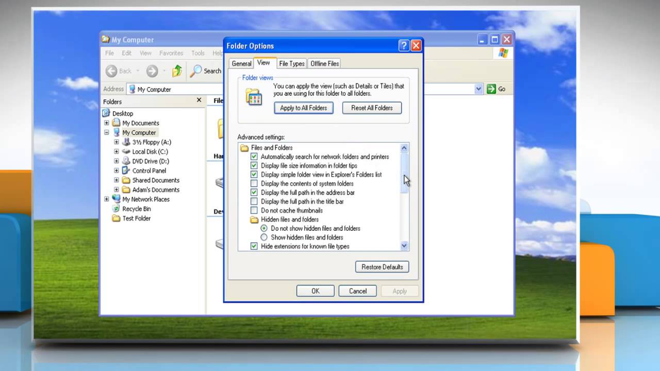Open the File menu in My Computer
The width and height of the screenshot is (660, 371).
click(110, 53)
